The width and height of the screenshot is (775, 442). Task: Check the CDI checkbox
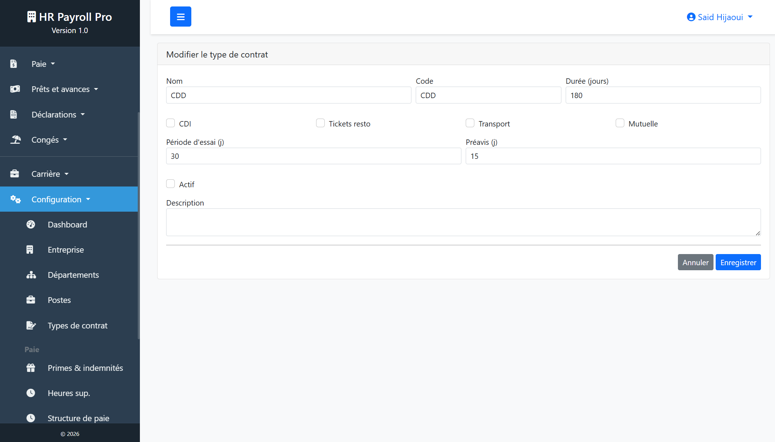(x=170, y=123)
